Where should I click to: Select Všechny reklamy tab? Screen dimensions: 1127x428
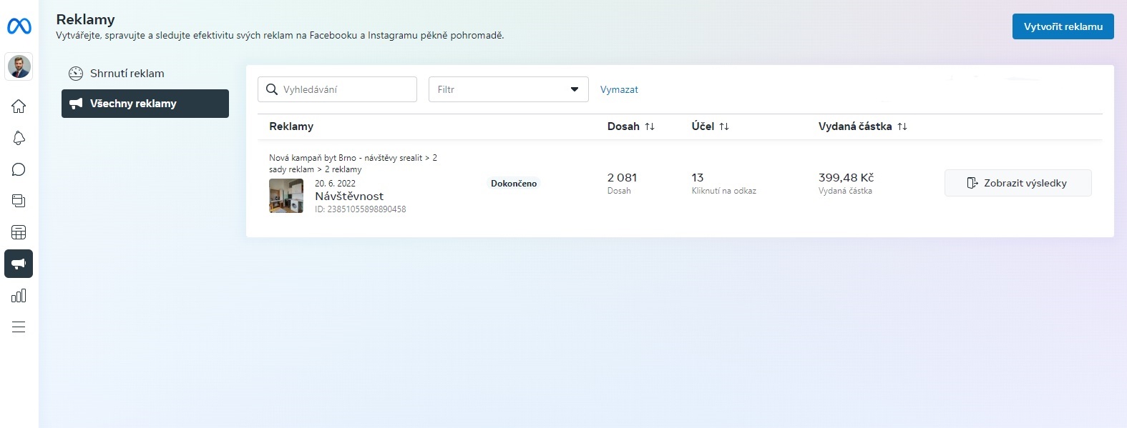coord(145,104)
